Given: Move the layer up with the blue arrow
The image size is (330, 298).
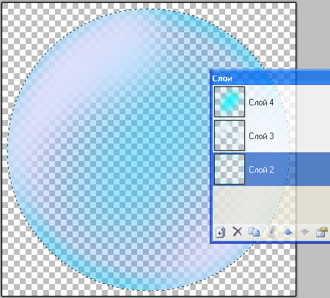Looking at the screenshot, I should (288, 232).
